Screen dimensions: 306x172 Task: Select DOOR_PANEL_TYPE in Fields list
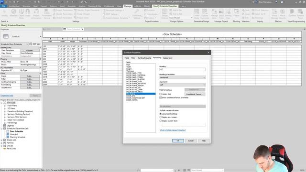134,73
